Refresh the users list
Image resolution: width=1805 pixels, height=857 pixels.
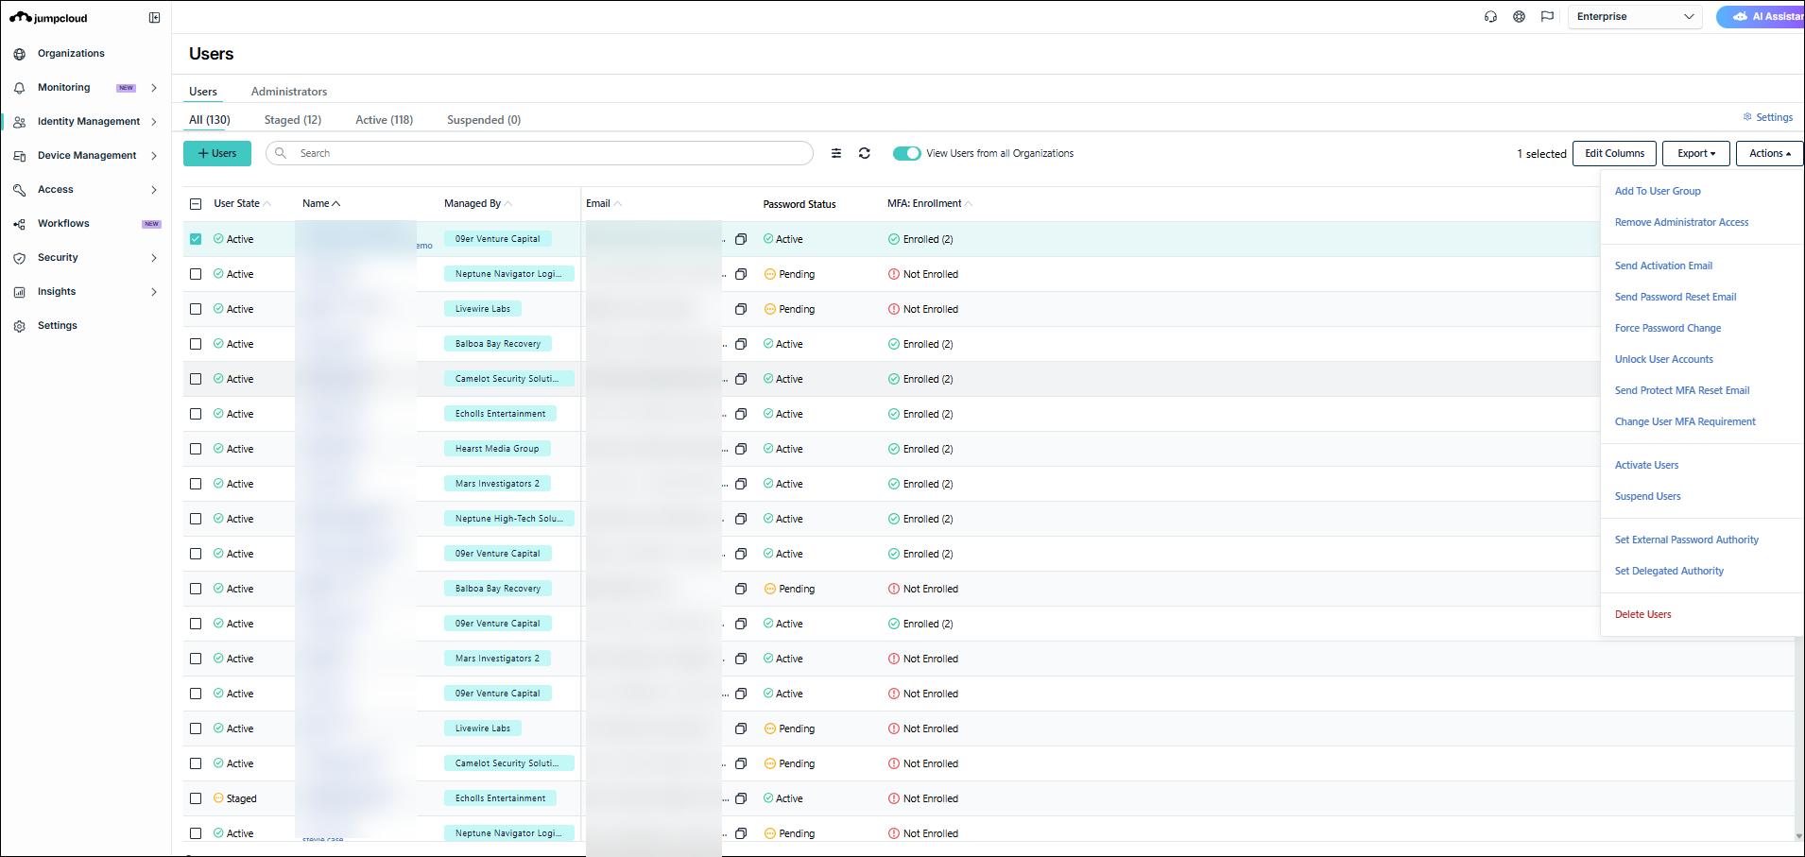[x=864, y=153]
